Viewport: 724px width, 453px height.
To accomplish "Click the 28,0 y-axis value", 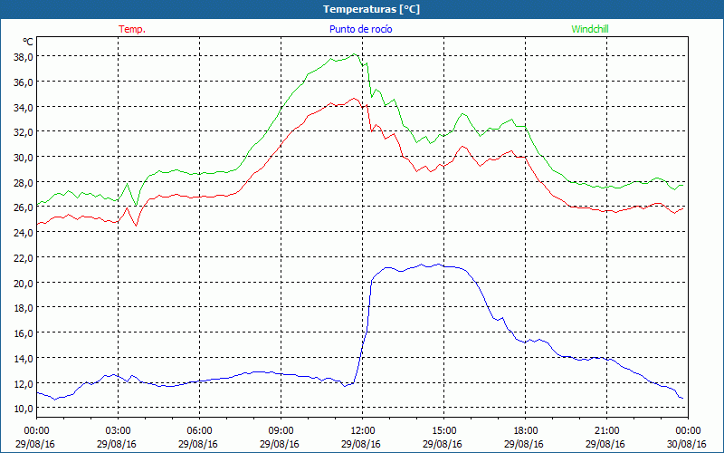I will click(x=24, y=183).
